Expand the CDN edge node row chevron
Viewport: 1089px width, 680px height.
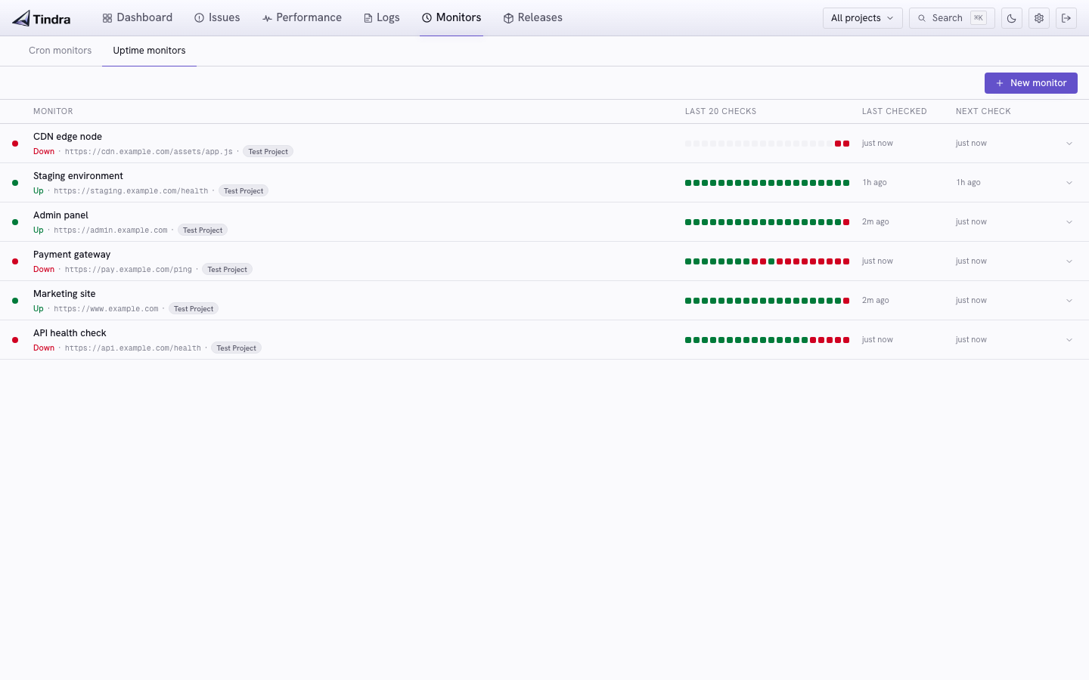(x=1069, y=144)
